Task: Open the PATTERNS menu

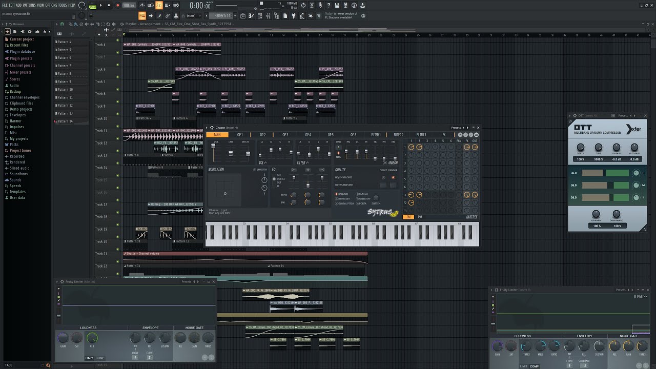Action: 29,5
